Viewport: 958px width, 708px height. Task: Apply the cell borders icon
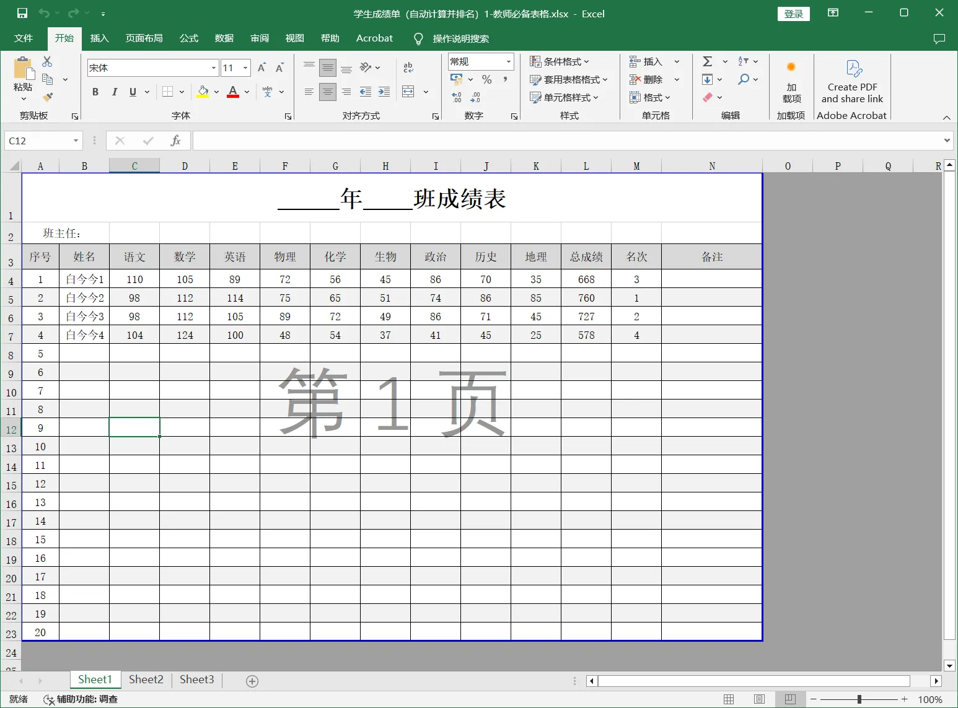click(167, 92)
